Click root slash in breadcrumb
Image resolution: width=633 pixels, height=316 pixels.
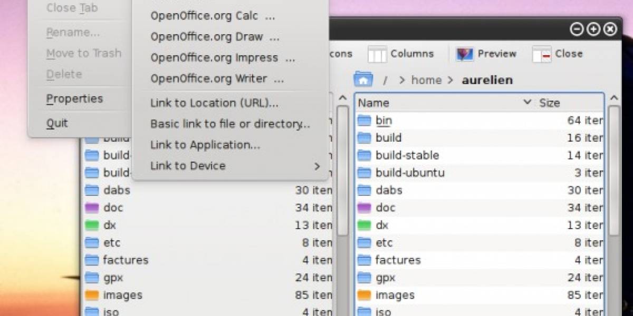(x=386, y=80)
